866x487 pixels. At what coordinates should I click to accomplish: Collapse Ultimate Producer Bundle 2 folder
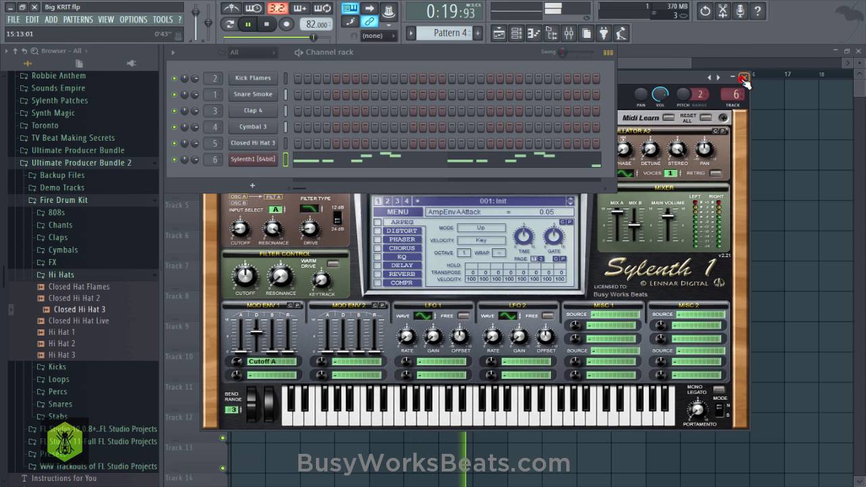point(81,163)
